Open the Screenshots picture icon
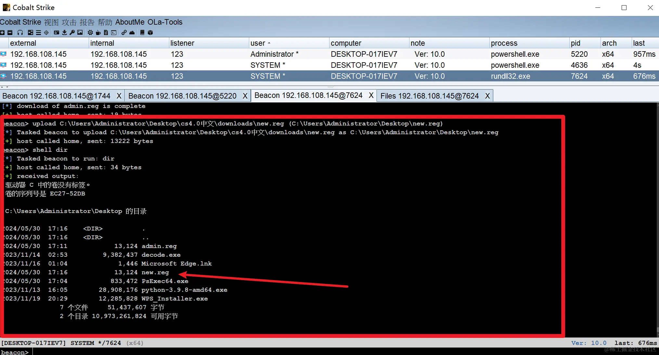 coord(80,32)
